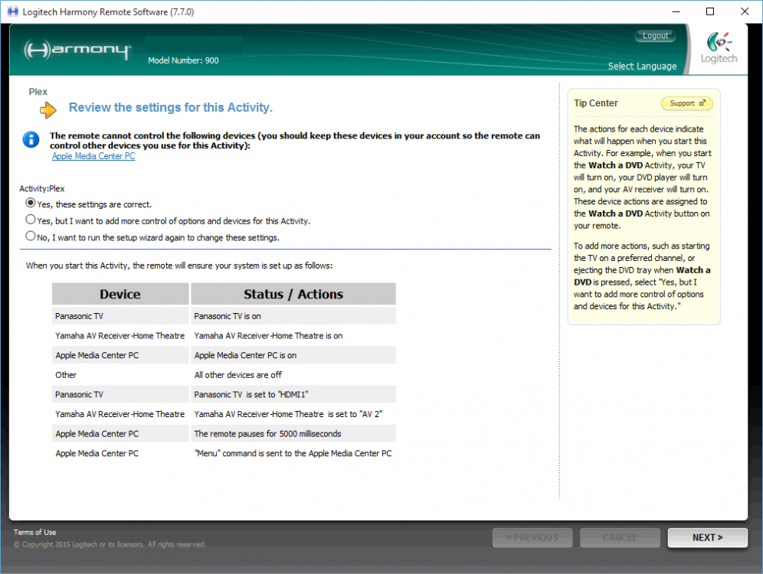763x574 pixels.
Task: Click the Harmony logo in header
Action: pos(78,50)
